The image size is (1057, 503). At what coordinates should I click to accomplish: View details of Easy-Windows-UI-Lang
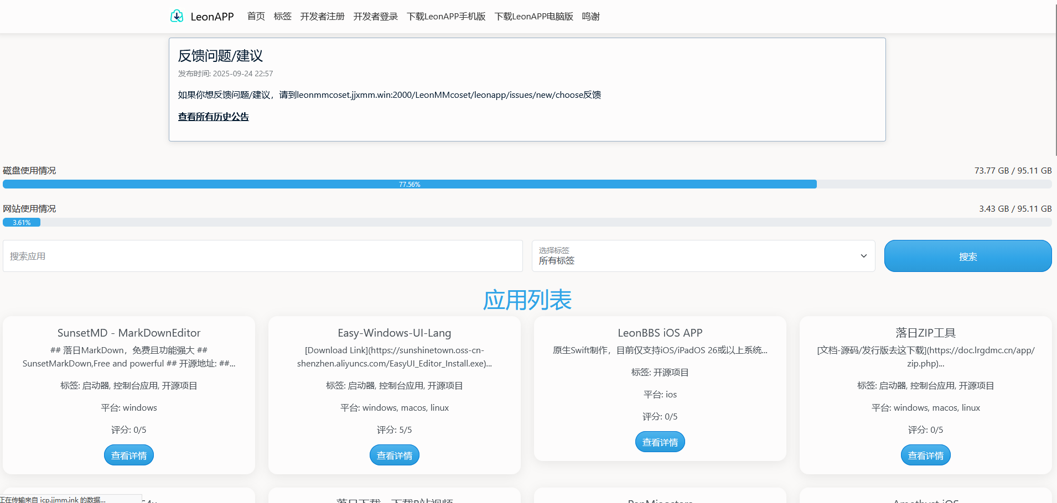click(394, 454)
